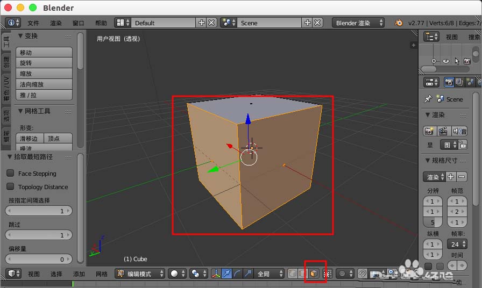Delete the current Scene with X
Image resolution: width=482 pixels, height=288 pixels.
(317, 23)
